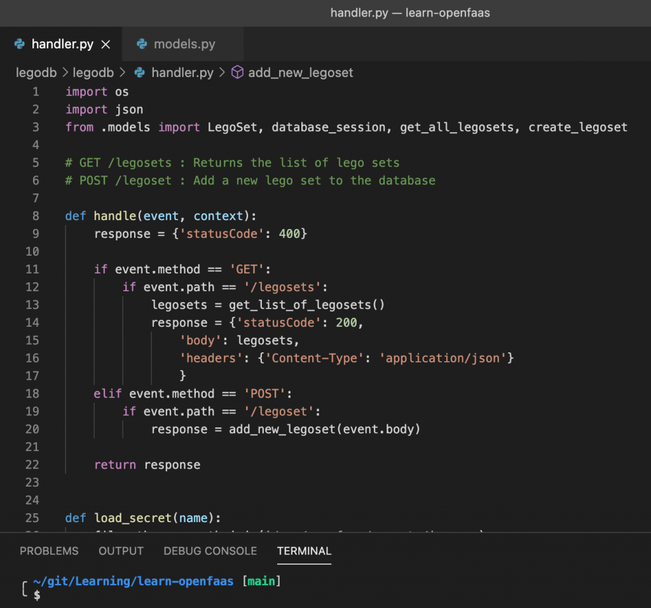Switch to the DEBUG CONSOLE tab
Image resolution: width=651 pixels, height=608 pixels.
tap(210, 551)
